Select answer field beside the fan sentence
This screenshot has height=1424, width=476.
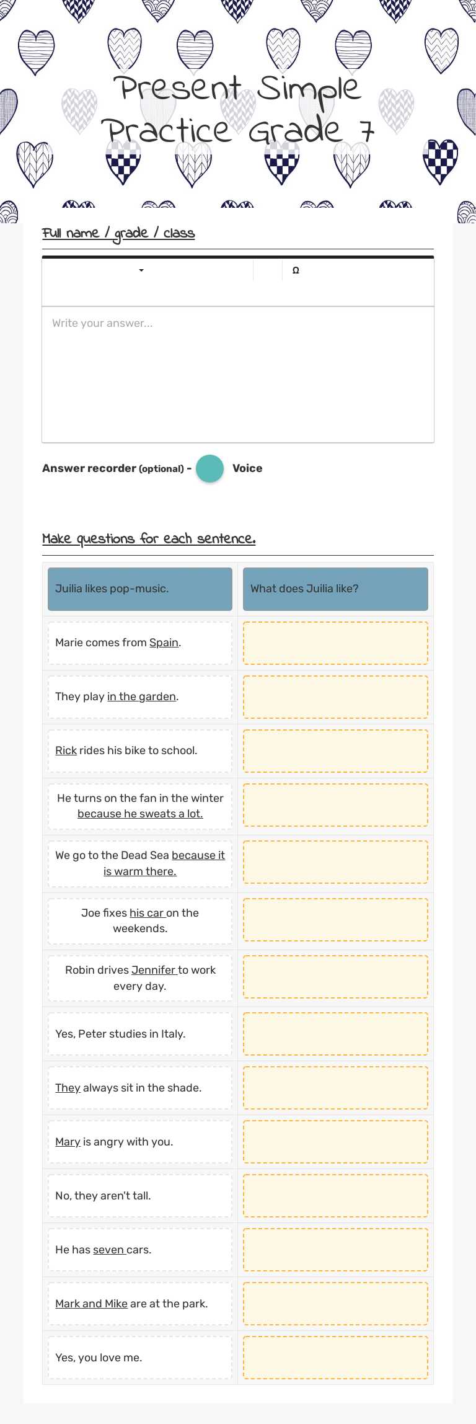[335, 805]
